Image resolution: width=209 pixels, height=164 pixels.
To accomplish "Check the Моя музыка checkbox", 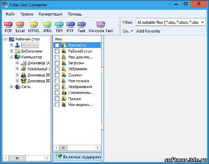I will [57, 81].
